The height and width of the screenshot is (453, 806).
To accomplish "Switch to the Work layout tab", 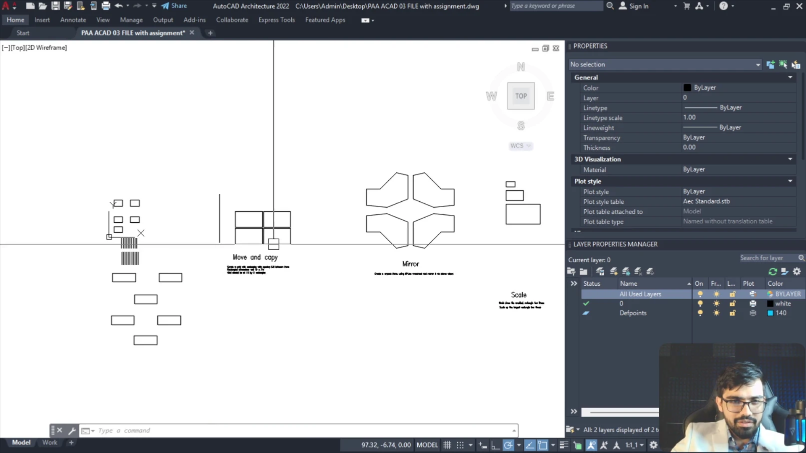I will click(x=49, y=443).
